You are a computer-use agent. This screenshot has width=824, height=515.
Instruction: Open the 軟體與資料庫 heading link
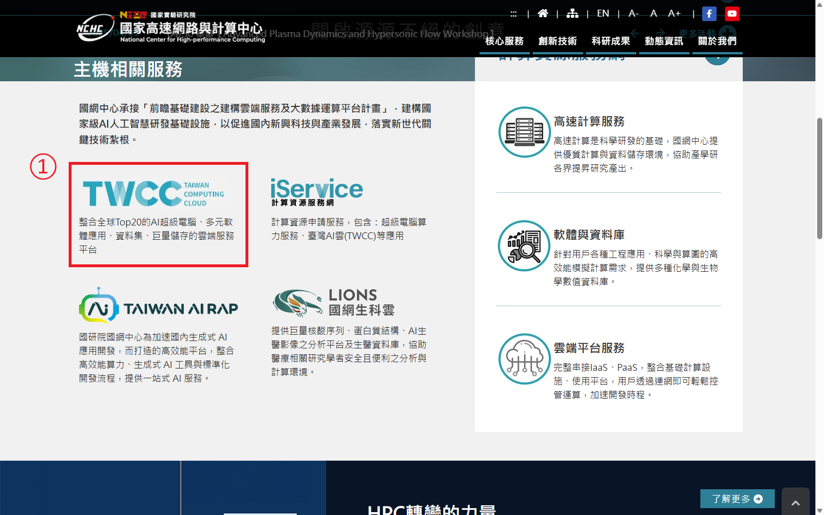pos(589,235)
